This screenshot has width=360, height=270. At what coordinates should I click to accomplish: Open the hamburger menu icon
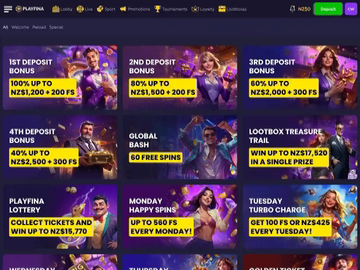(8, 9)
